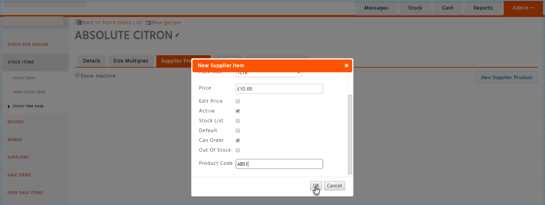Viewport: 545px width, 205px height.
Task: Select Stock Item Page sidebar entry
Action: pyautogui.click(x=28, y=106)
